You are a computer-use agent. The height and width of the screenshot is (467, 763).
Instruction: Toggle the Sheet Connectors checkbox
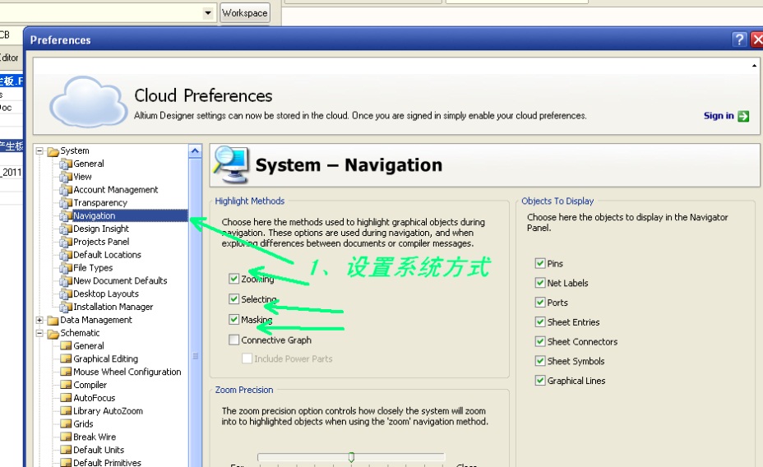(x=539, y=341)
